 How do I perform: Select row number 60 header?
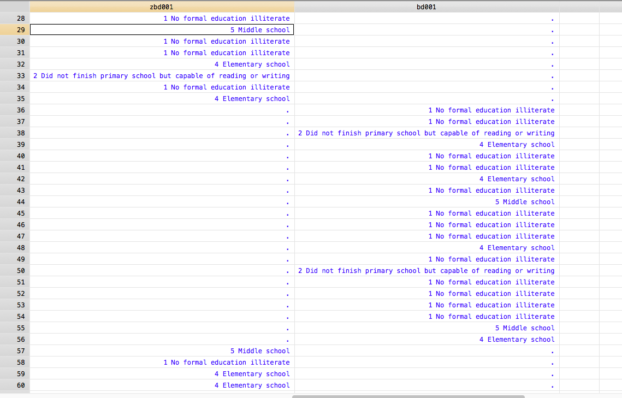coord(15,385)
